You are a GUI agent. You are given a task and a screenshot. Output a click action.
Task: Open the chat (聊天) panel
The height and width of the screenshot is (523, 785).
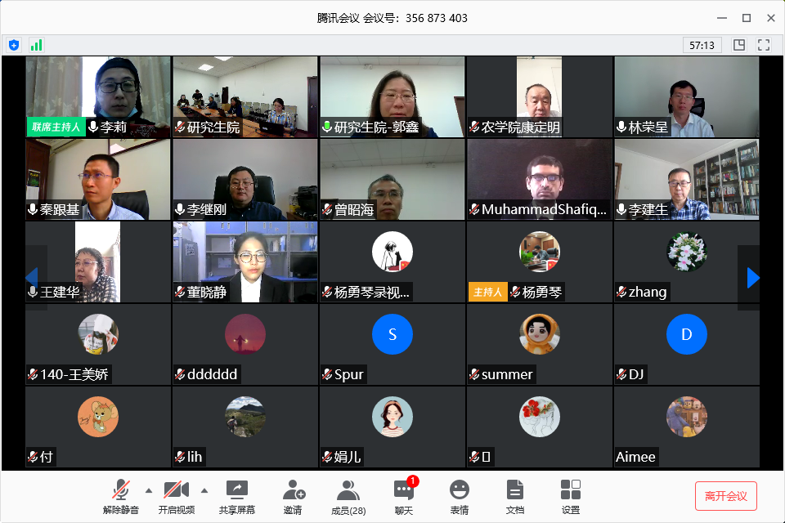point(404,497)
